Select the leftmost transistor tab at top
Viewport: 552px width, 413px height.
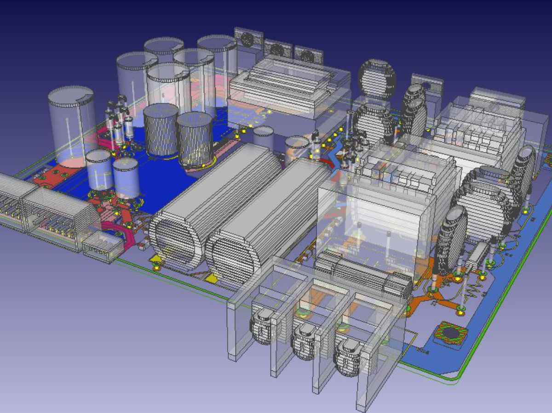coord(248,38)
